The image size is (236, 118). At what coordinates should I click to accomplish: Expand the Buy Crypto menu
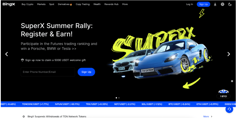tap(27, 4)
